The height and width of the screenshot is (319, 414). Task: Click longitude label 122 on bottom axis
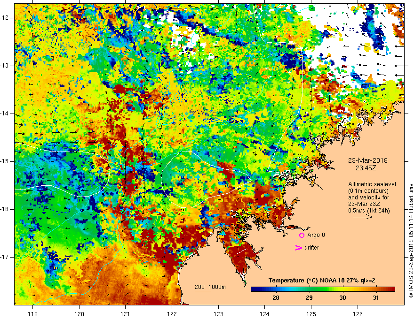172,314
